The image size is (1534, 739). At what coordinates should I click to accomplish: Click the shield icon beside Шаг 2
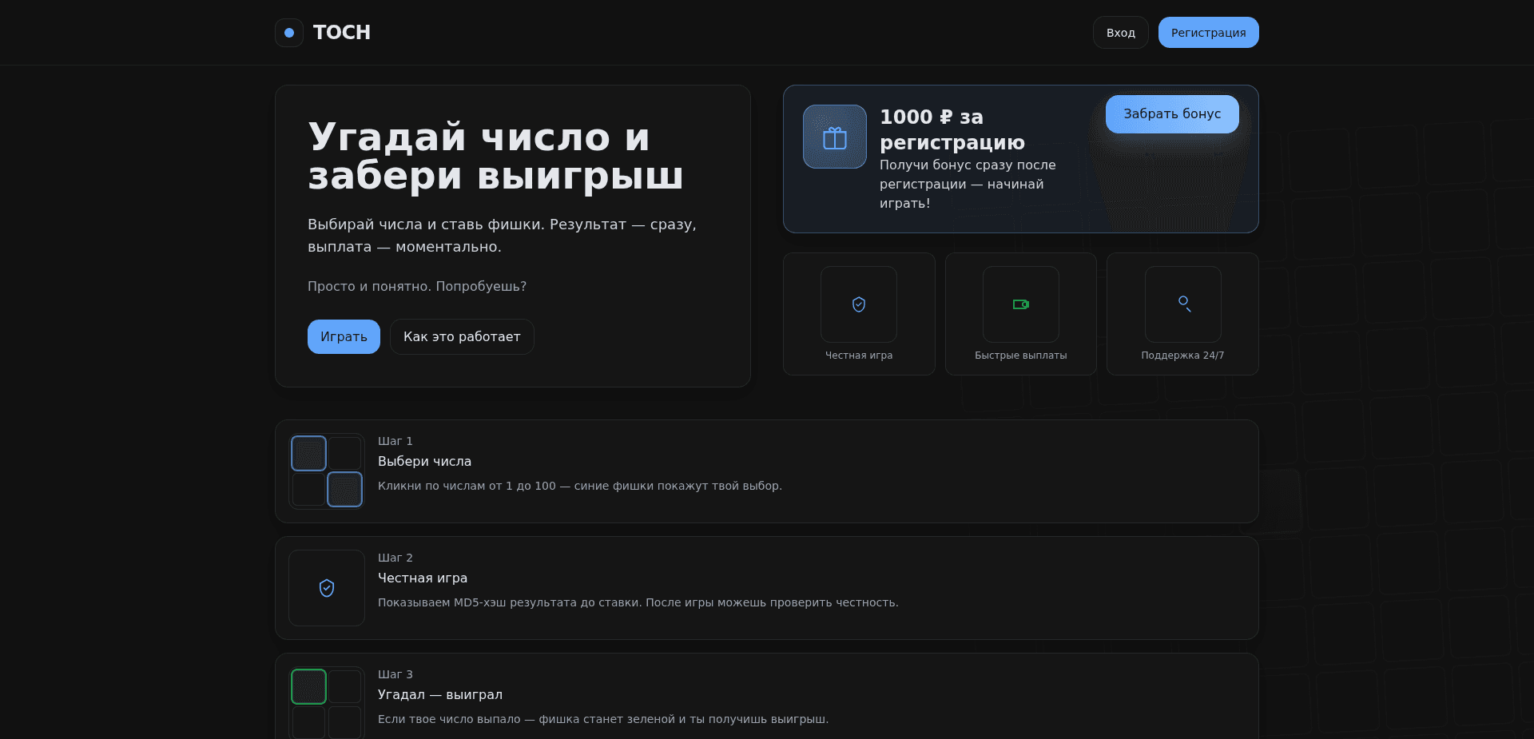(326, 589)
